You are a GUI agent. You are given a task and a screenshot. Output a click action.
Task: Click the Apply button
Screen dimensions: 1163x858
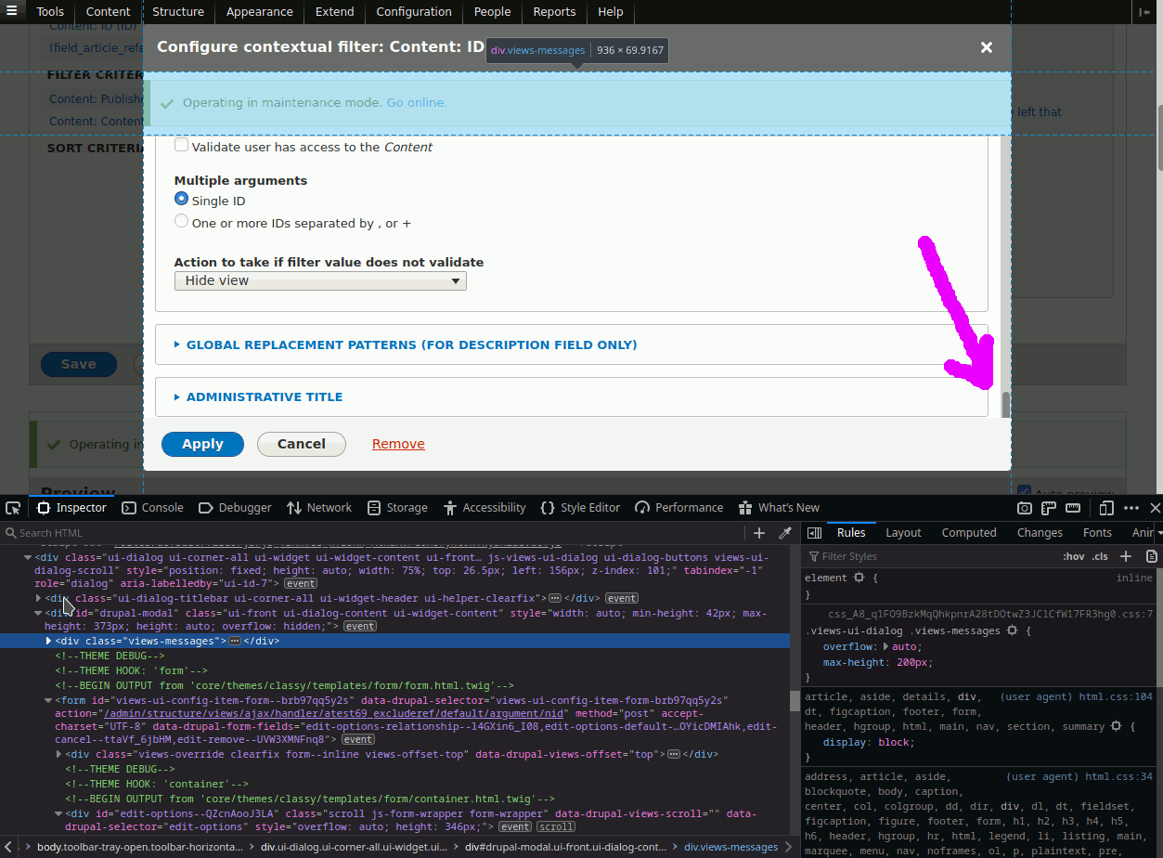click(202, 444)
